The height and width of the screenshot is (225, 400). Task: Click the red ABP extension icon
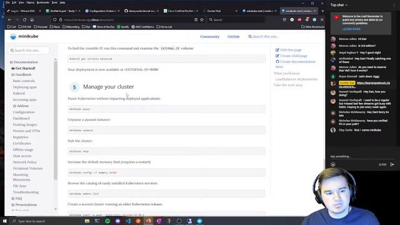coord(299,19)
